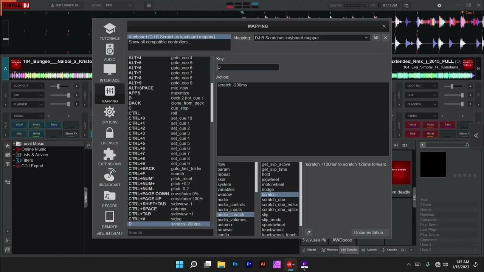Open settings gear in top bar
484x272 pixels.
pyautogui.click(x=439, y=5)
